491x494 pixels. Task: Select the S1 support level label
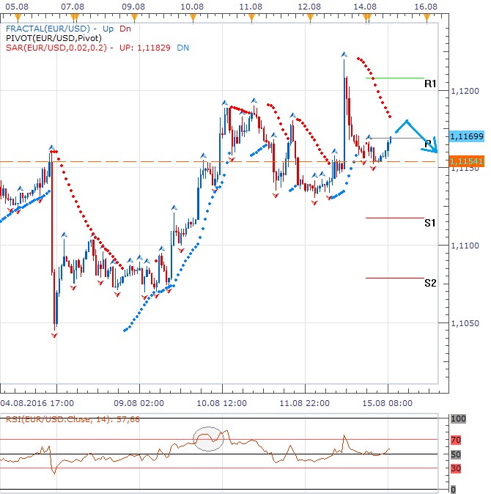(430, 223)
